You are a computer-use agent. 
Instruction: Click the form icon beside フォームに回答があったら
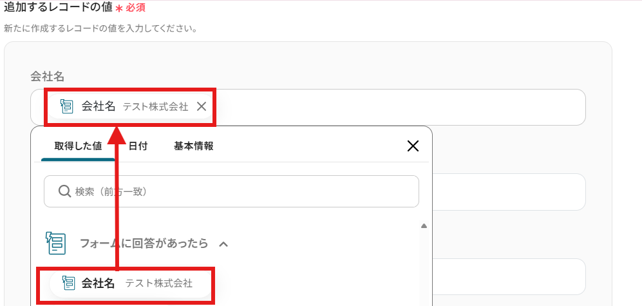(56, 244)
